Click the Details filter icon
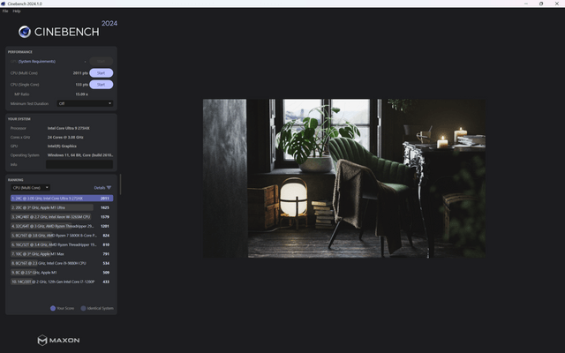The width and height of the screenshot is (565, 353). [x=109, y=188]
